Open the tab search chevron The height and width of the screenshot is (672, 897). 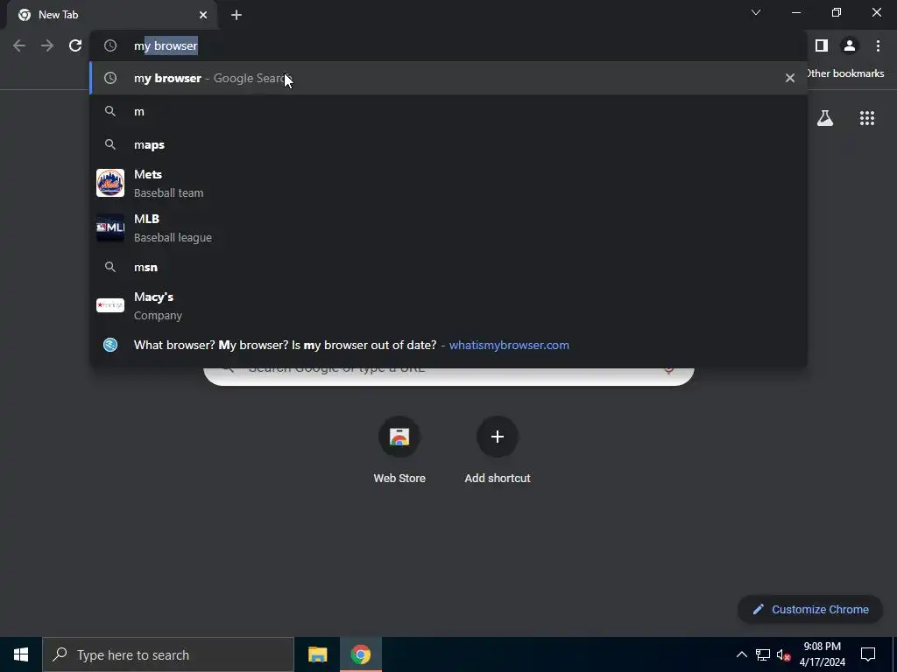[756, 12]
